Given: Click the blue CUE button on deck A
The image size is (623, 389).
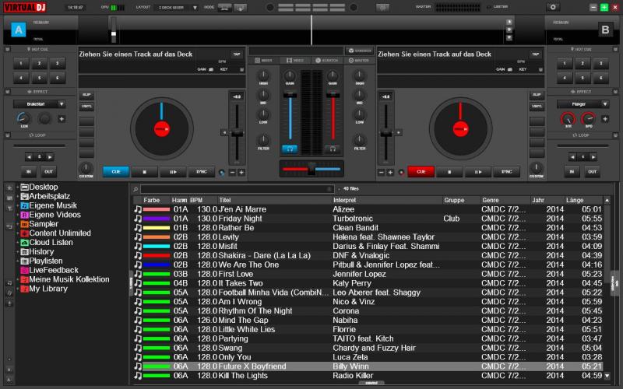Looking at the screenshot, I should coord(115,171).
